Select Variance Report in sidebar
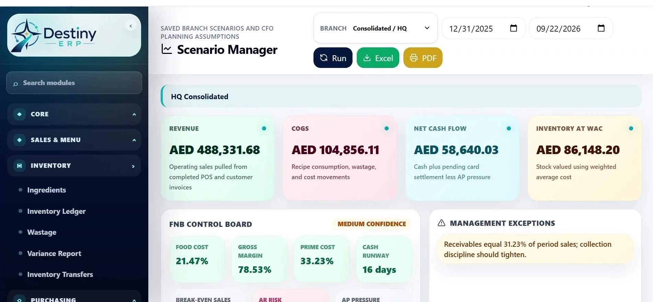 54,254
